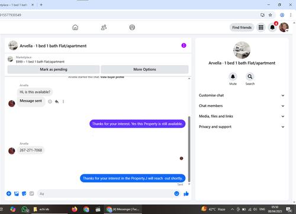Open a new browser tab
Viewport: 296px width, 214px height.
41,5
